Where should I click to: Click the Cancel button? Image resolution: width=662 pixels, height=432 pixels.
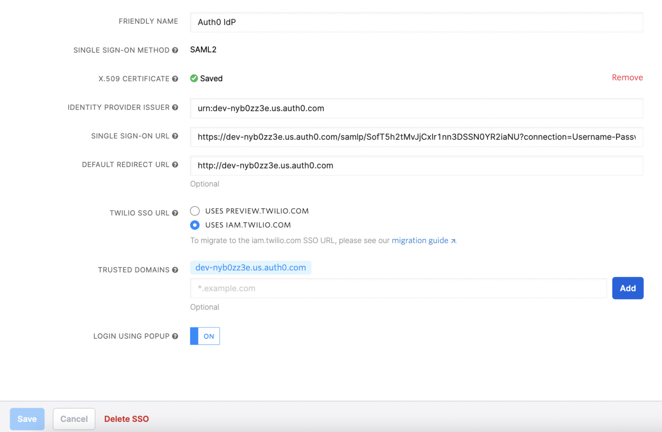click(x=74, y=419)
